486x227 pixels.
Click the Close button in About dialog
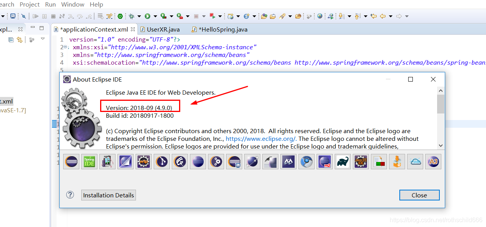[419, 195]
